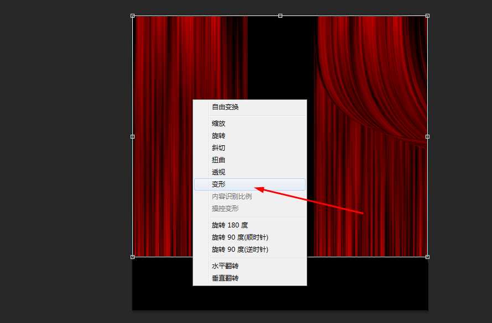Click the top-right transform corner handle
Viewport: 492px width, 323px height.
[x=427, y=15]
